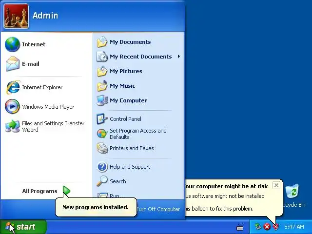Click the red security shield tray icon

click(276, 227)
